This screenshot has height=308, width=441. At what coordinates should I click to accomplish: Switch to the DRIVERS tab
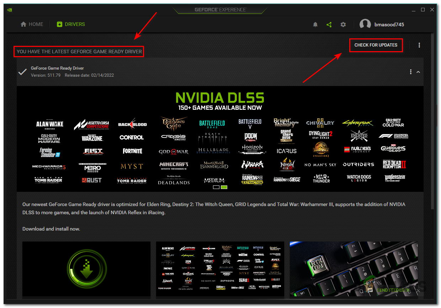tap(71, 24)
